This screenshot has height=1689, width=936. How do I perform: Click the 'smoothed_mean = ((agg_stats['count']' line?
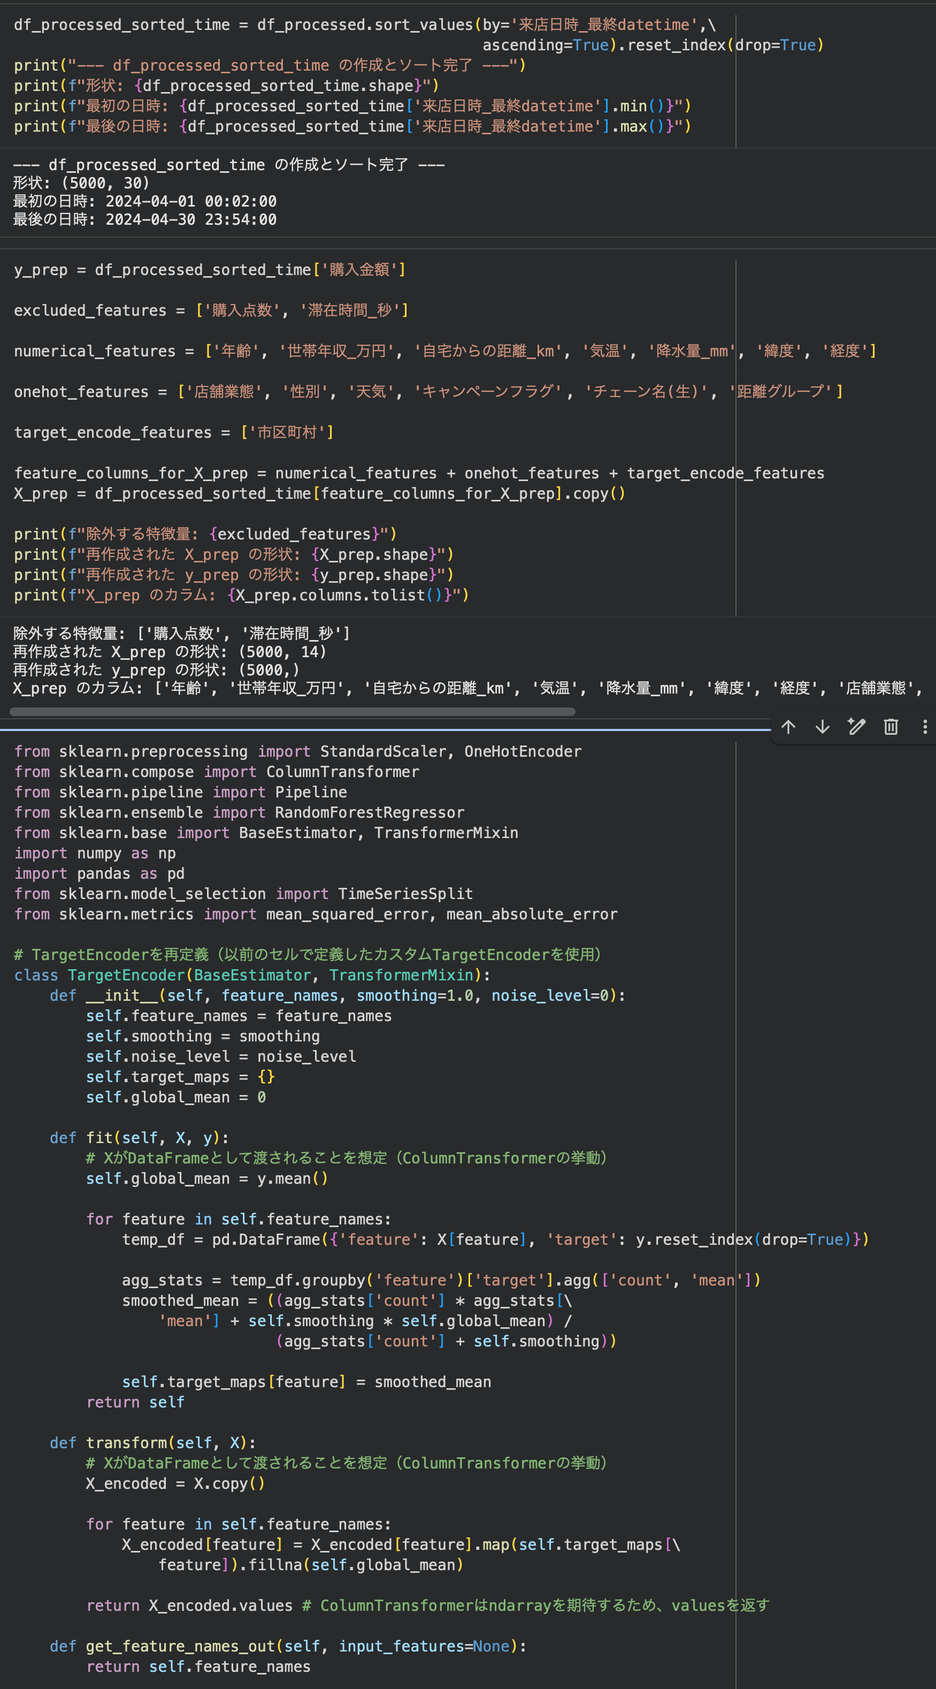[347, 1300]
